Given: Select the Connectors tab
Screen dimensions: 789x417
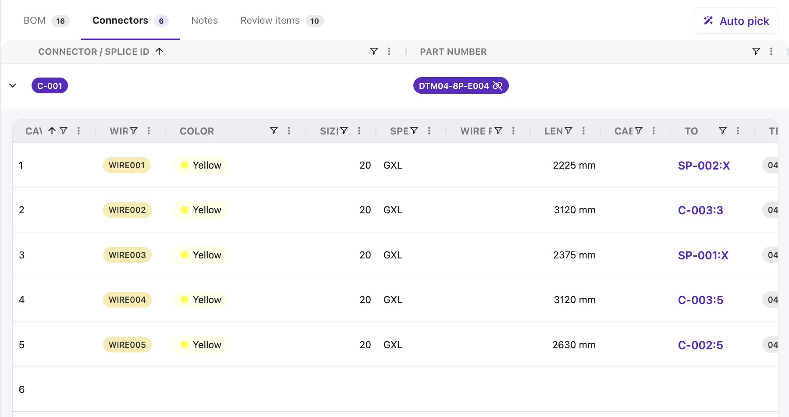Looking at the screenshot, I should pyautogui.click(x=130, y=21).
